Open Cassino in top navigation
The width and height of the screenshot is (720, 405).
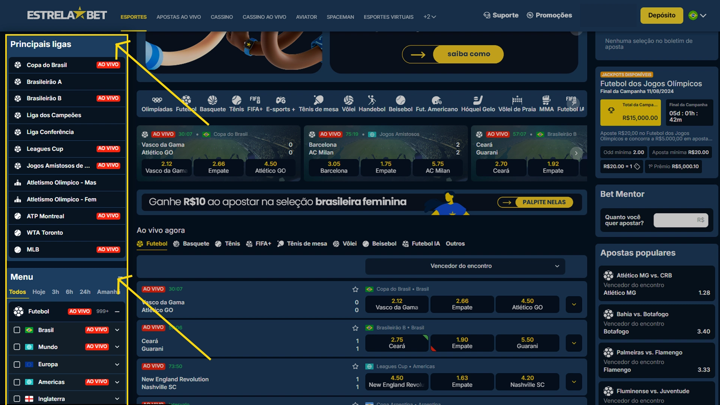(x=222, y=17)
